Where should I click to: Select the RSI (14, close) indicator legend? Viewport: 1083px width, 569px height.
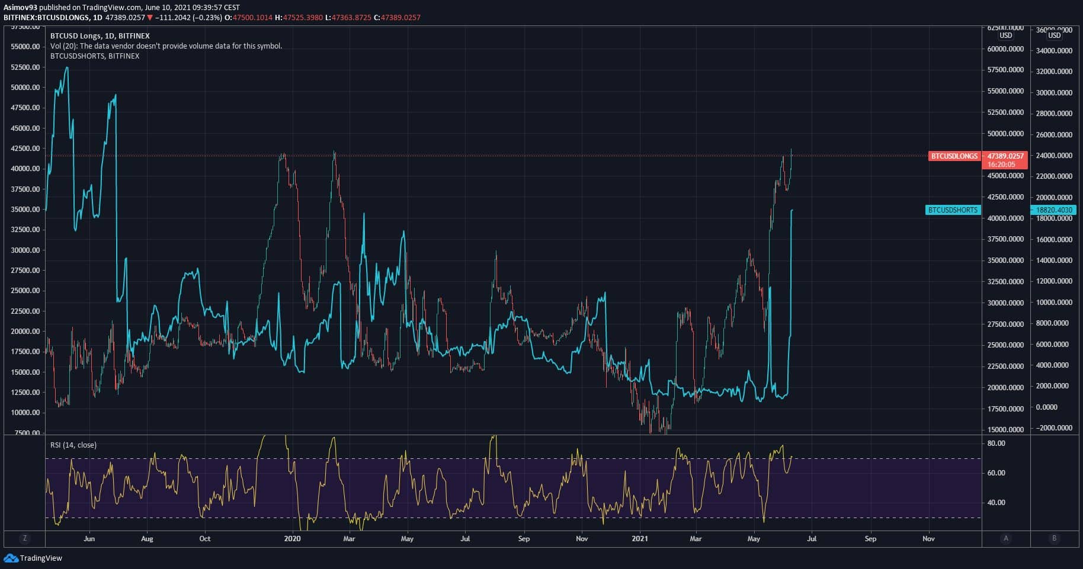coord(73,445)
